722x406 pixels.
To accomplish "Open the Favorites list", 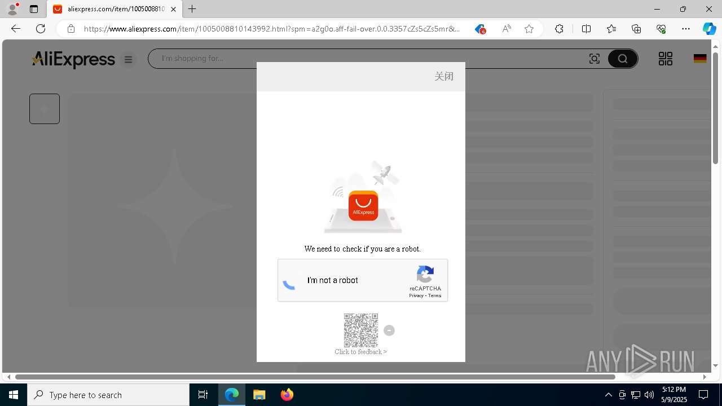I will pos(611,29).
